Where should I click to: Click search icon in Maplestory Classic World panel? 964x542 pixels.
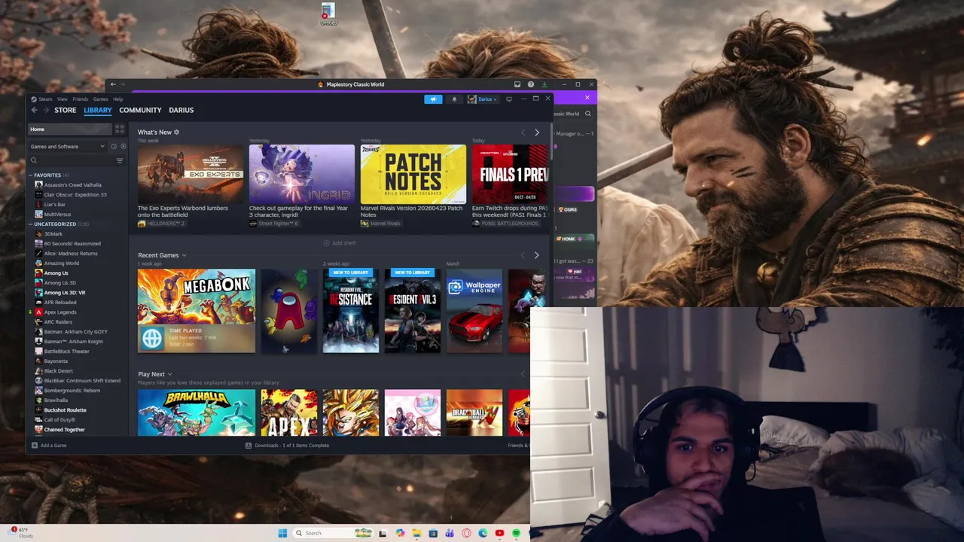(x=588, y=114)
